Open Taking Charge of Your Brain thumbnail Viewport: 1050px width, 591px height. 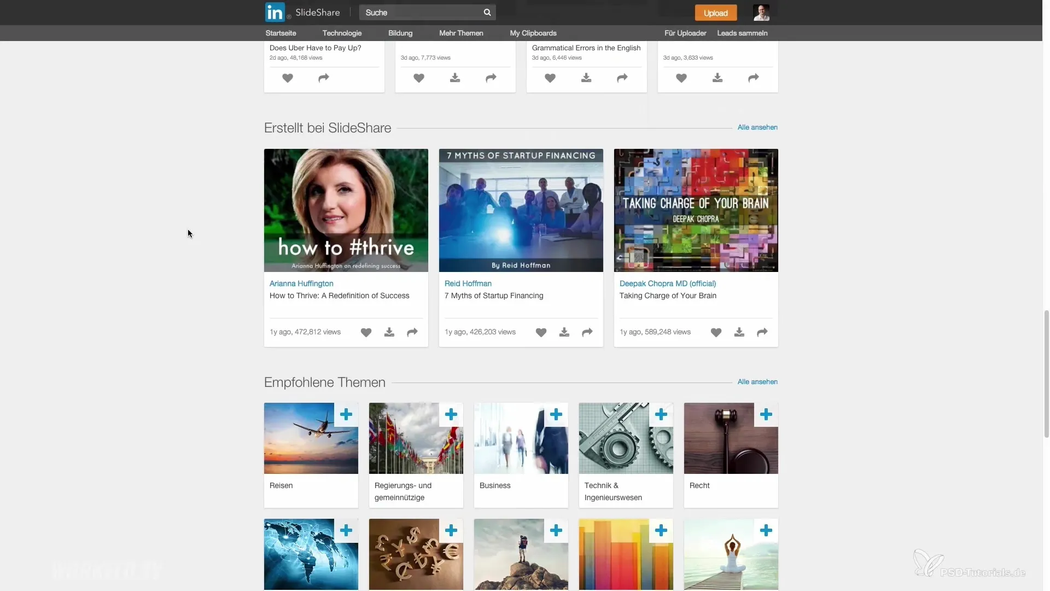[x=696, y=210]
